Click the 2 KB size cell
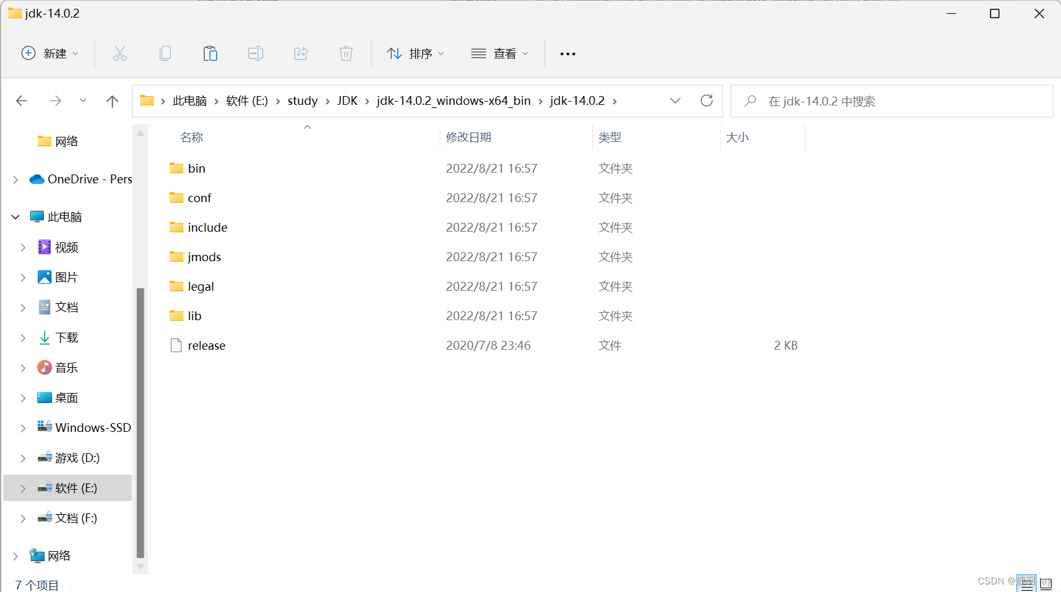Viewport: 1061px width, 592px height. pos(786,345)
